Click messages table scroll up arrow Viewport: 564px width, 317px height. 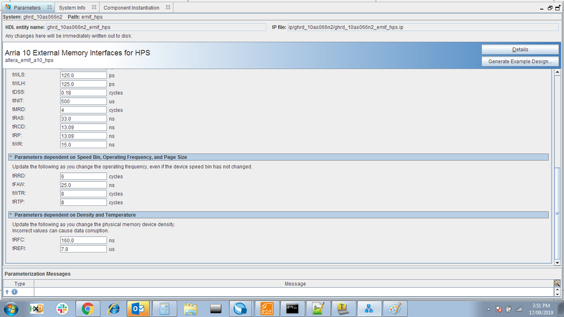[x=557, y=289]
